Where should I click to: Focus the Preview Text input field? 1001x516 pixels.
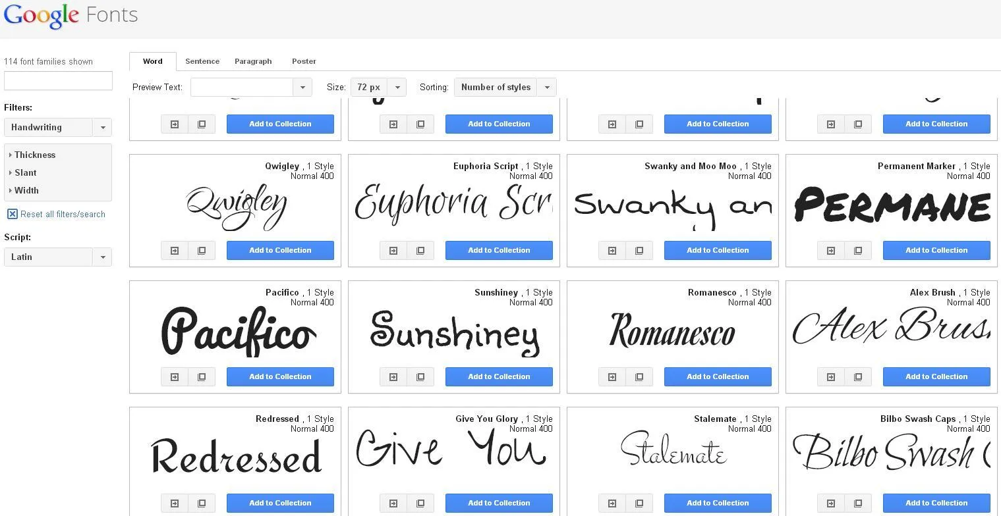pyautogui.click(x=242, y=87)
